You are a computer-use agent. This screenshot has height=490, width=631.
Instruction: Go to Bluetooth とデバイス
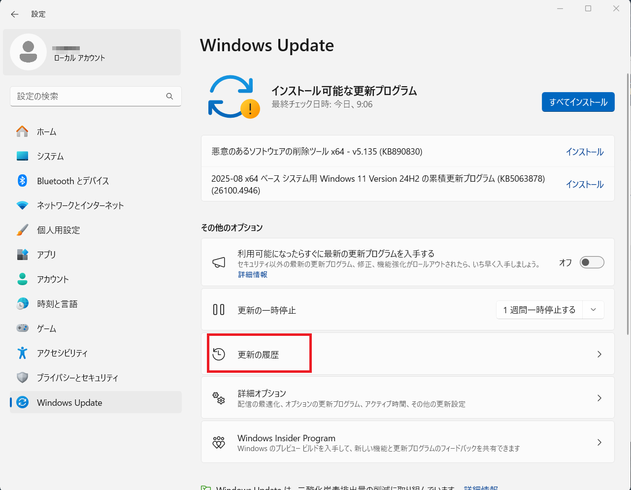[96, 181]
